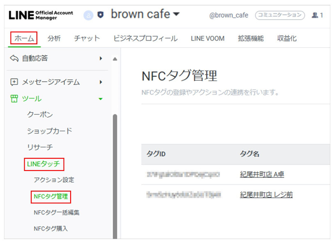Click the LINE Official Account Manager logo
Image resolution: width=336 pixels, height=246 pixels.
click(41, 15)
